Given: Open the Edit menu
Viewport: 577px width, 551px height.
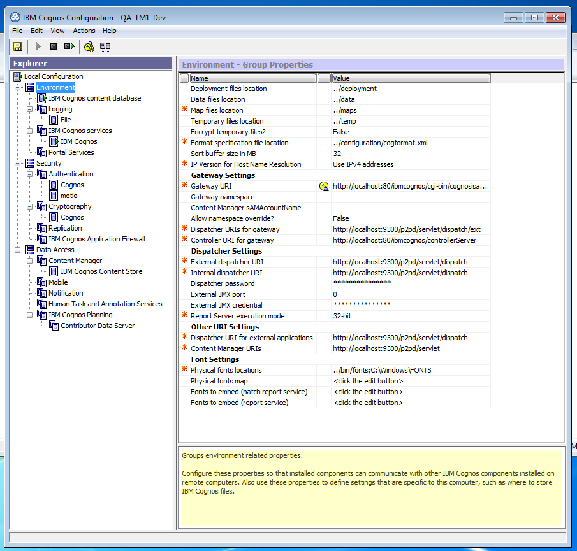Looking at the screenshot, I should (36, 31).
